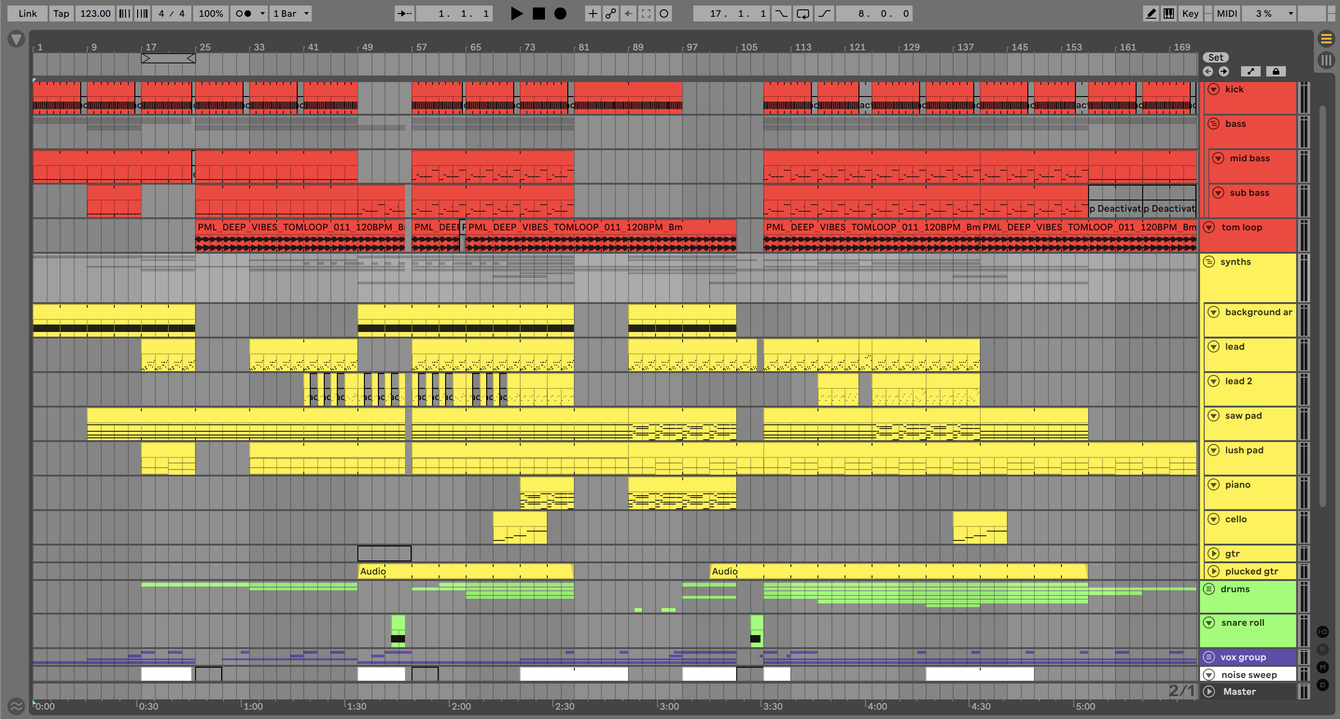Screen dimensions: 1340x719
Task: Click the Stop button
Action: [538, 14]
